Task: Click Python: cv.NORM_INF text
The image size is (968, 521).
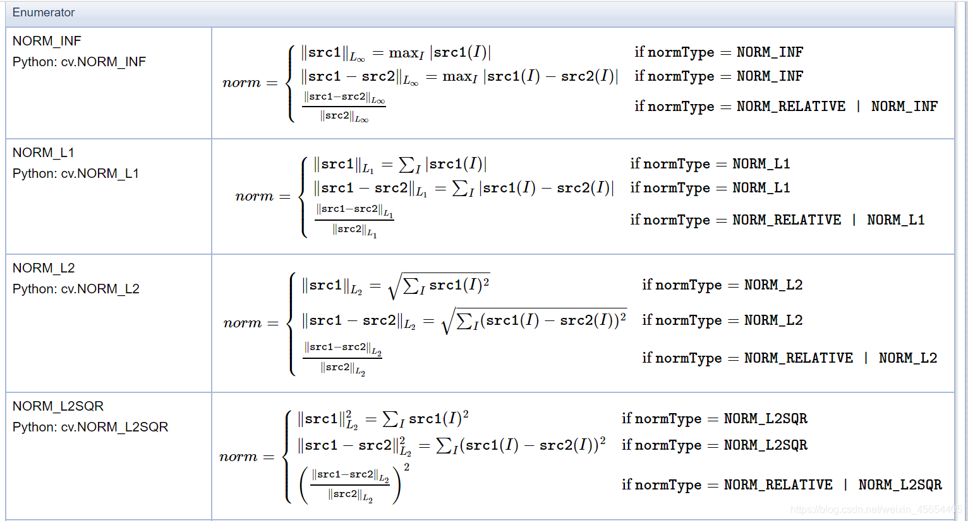Action: click(x=79, y=62)
